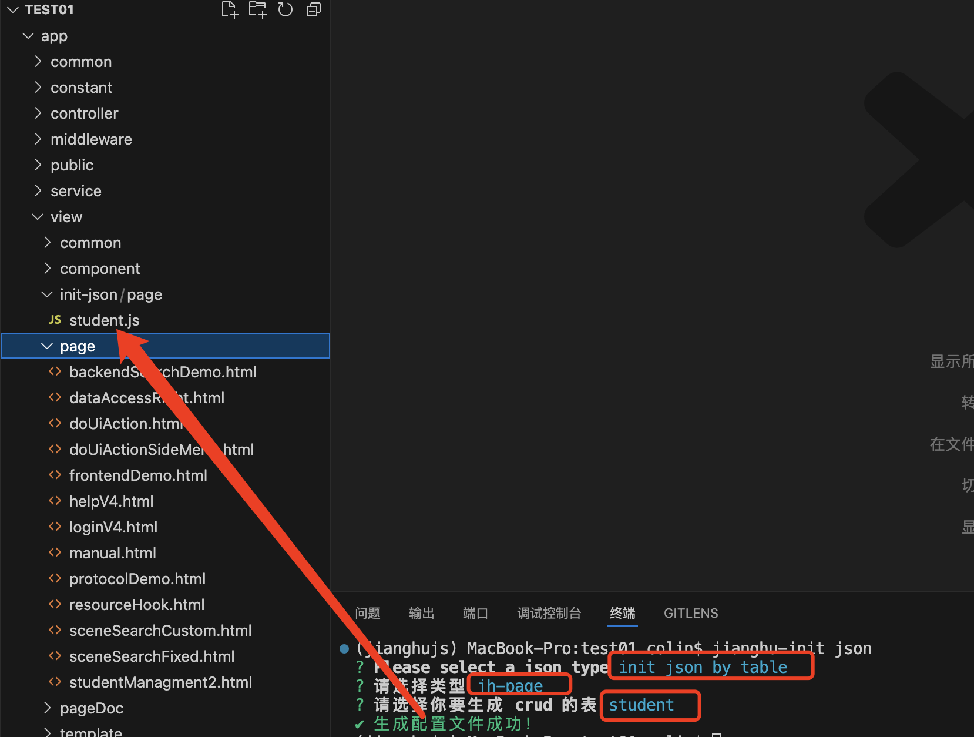Click the JS icon beside student.js

55,320
